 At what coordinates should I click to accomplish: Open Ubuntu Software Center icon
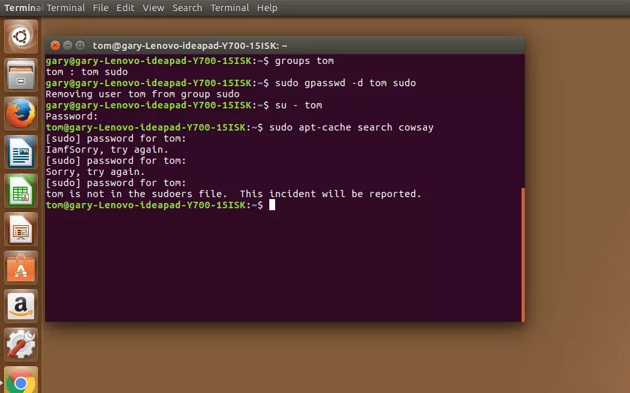click(21, 268)
